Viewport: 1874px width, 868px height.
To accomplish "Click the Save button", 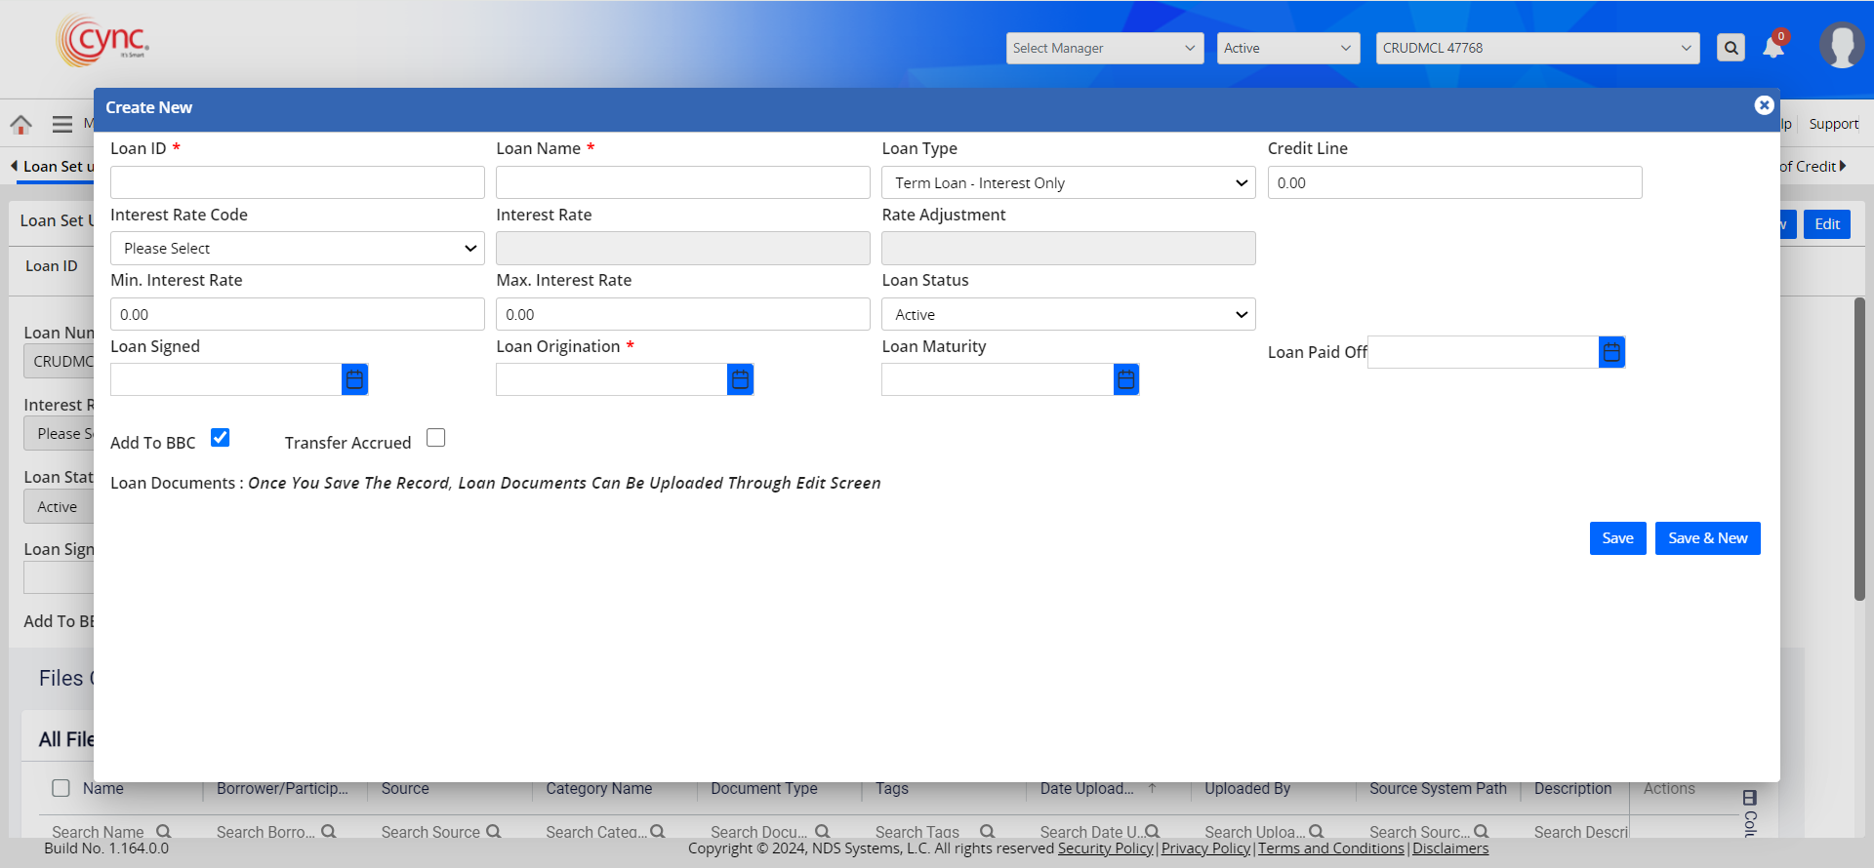I will click(x=1617, y=538).
